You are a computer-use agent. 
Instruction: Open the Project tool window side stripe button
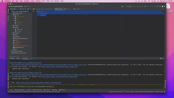8,11
